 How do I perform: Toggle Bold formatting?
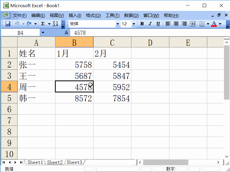coord(142,24)
